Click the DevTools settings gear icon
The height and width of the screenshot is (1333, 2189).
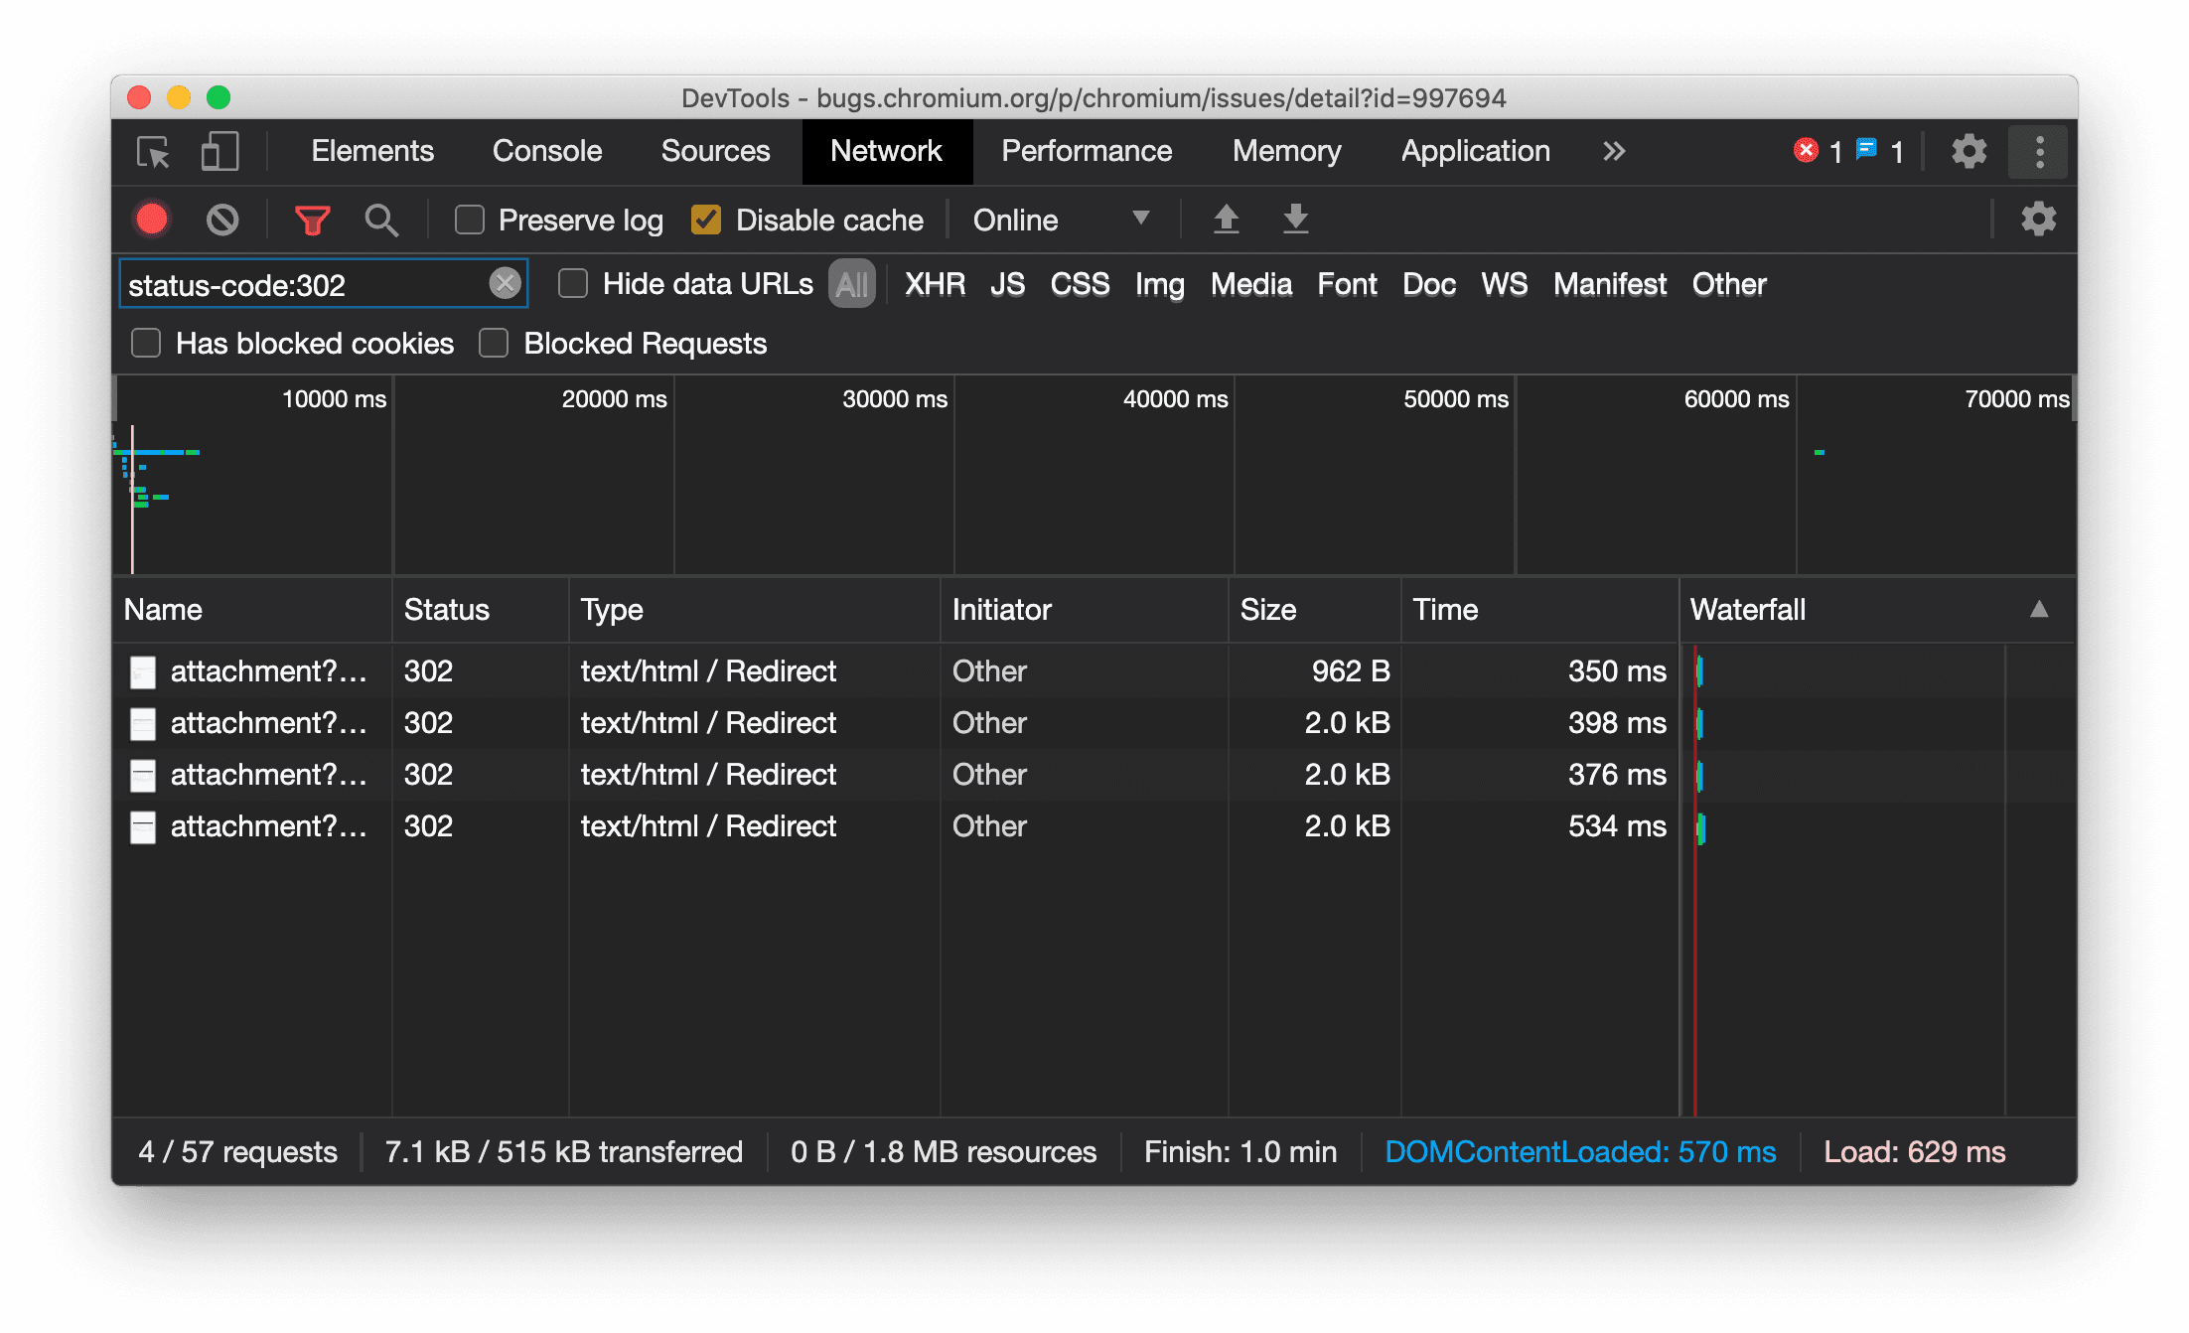point(1969,150)
